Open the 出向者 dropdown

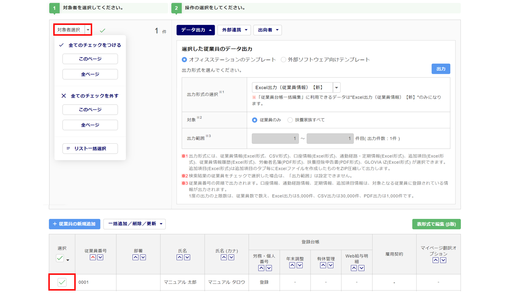tap(268, 30)
